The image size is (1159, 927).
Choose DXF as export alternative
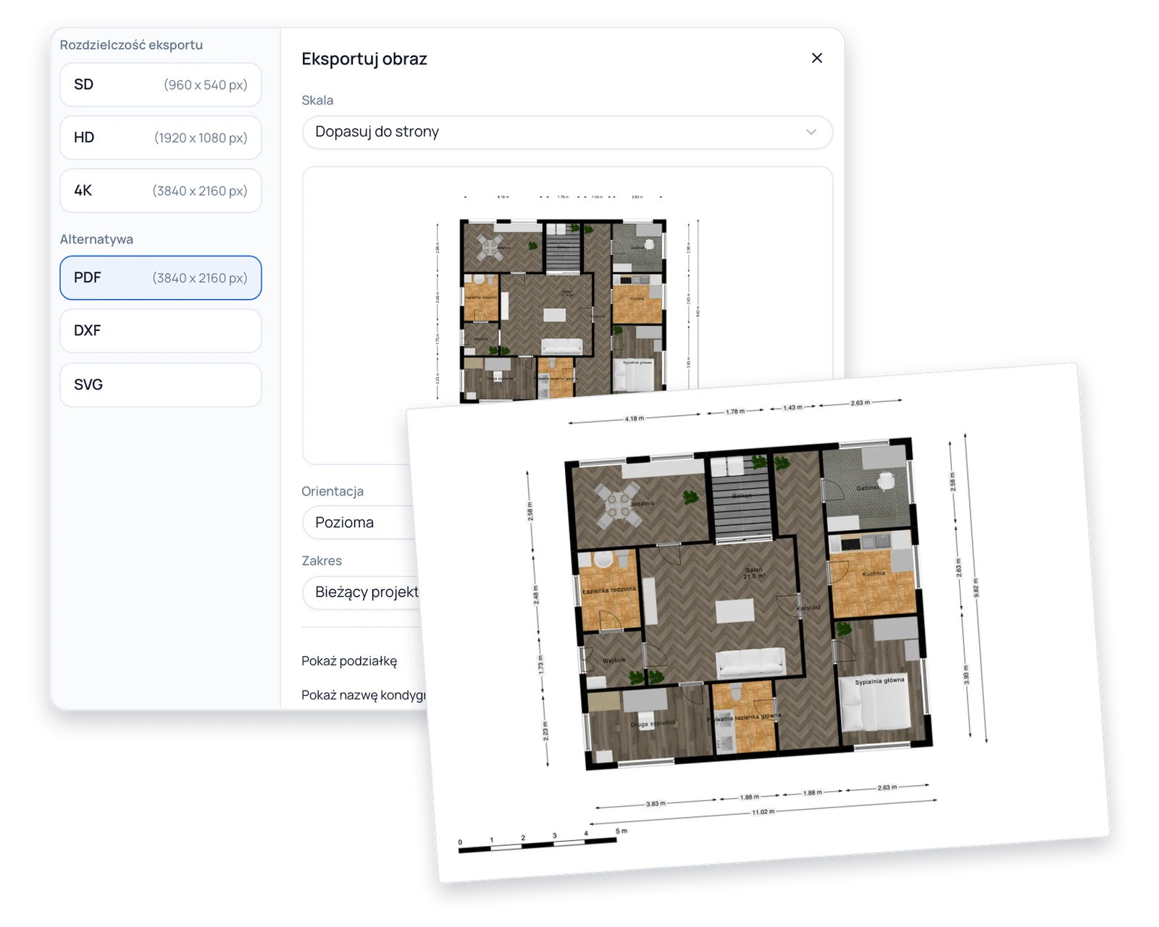point(160,331)
